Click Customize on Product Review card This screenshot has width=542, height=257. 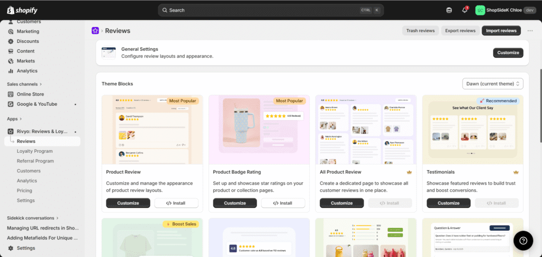(128, 203)
